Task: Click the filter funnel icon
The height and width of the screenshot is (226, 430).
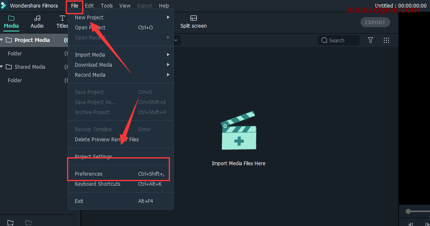Action: pos(370,40)
